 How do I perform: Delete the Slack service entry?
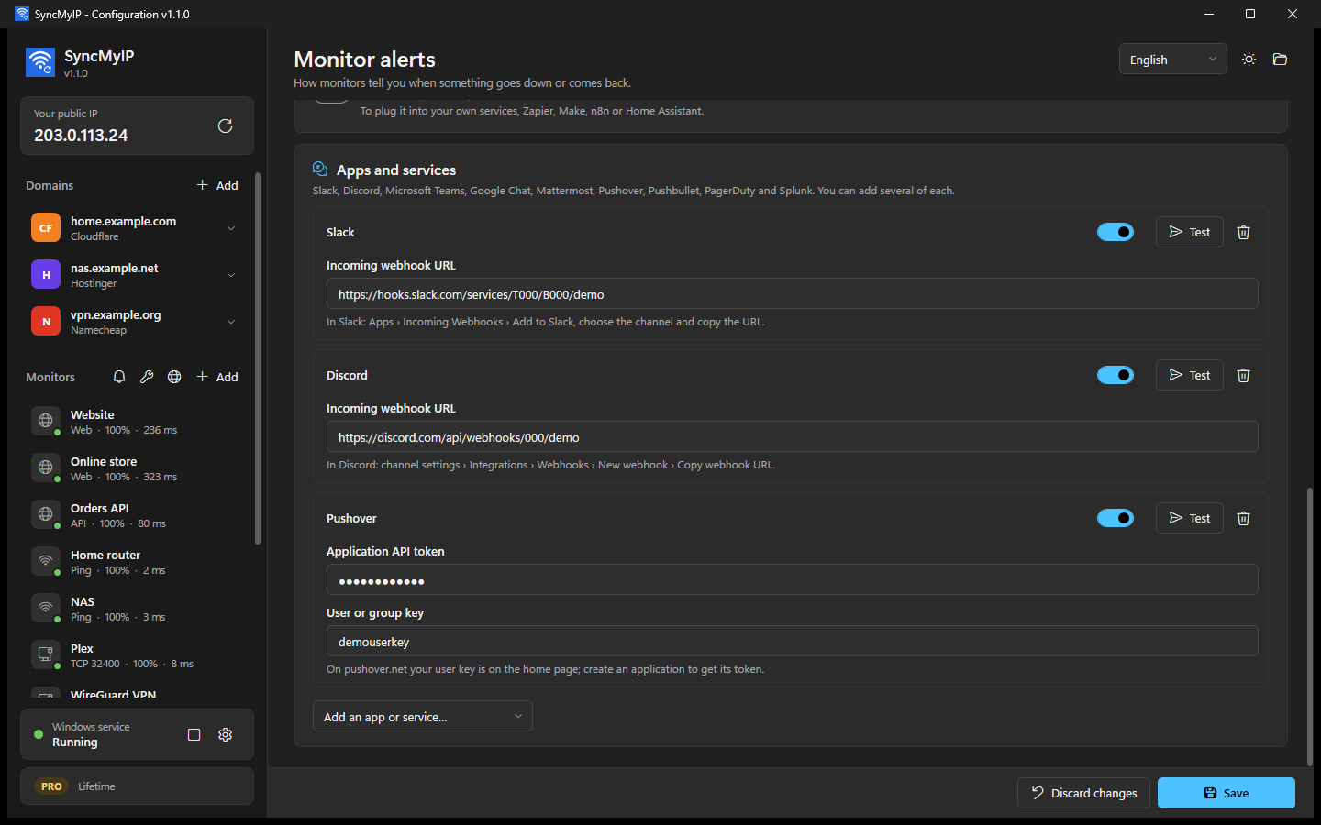click(x=1243, y=232)
